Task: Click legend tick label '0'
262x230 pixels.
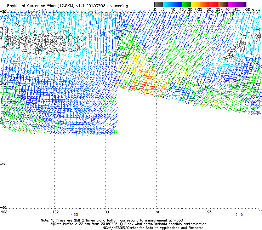Action: (155, 9)
